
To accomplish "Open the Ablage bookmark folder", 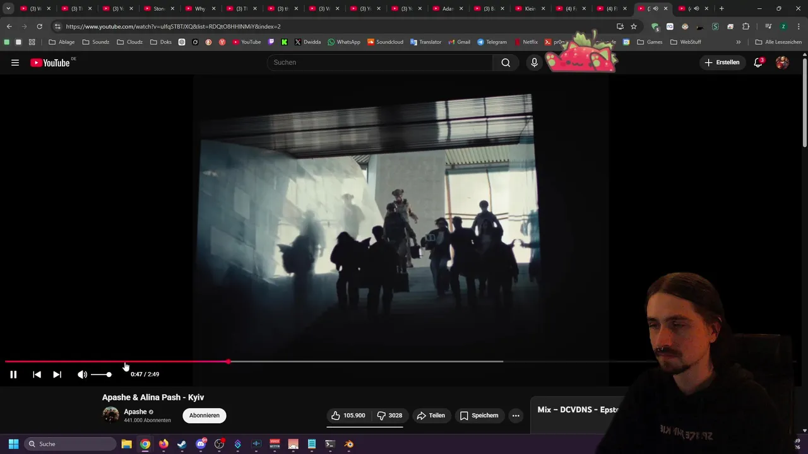I will pos(61,42).
